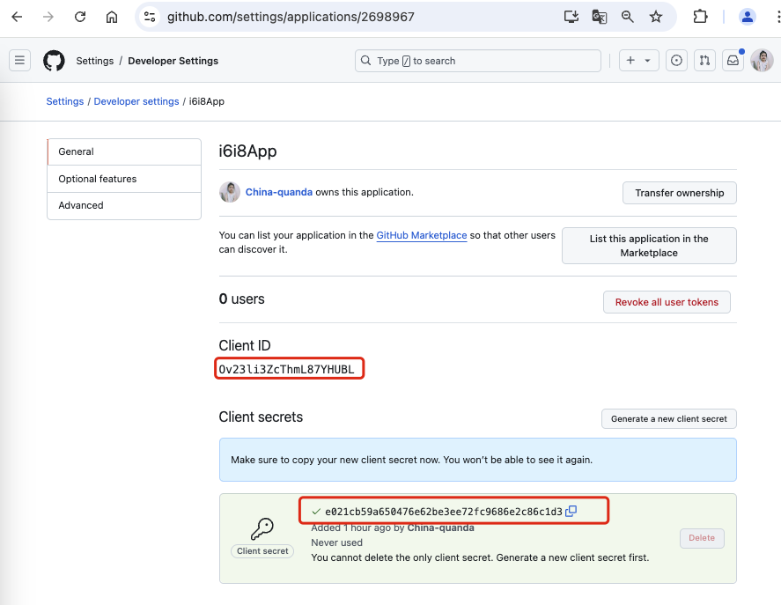Image resolution: width=781 pixels, height=605 pixels.
Task: Click the Google Translate icon in the address bar
Action: [x=599, y=17]
